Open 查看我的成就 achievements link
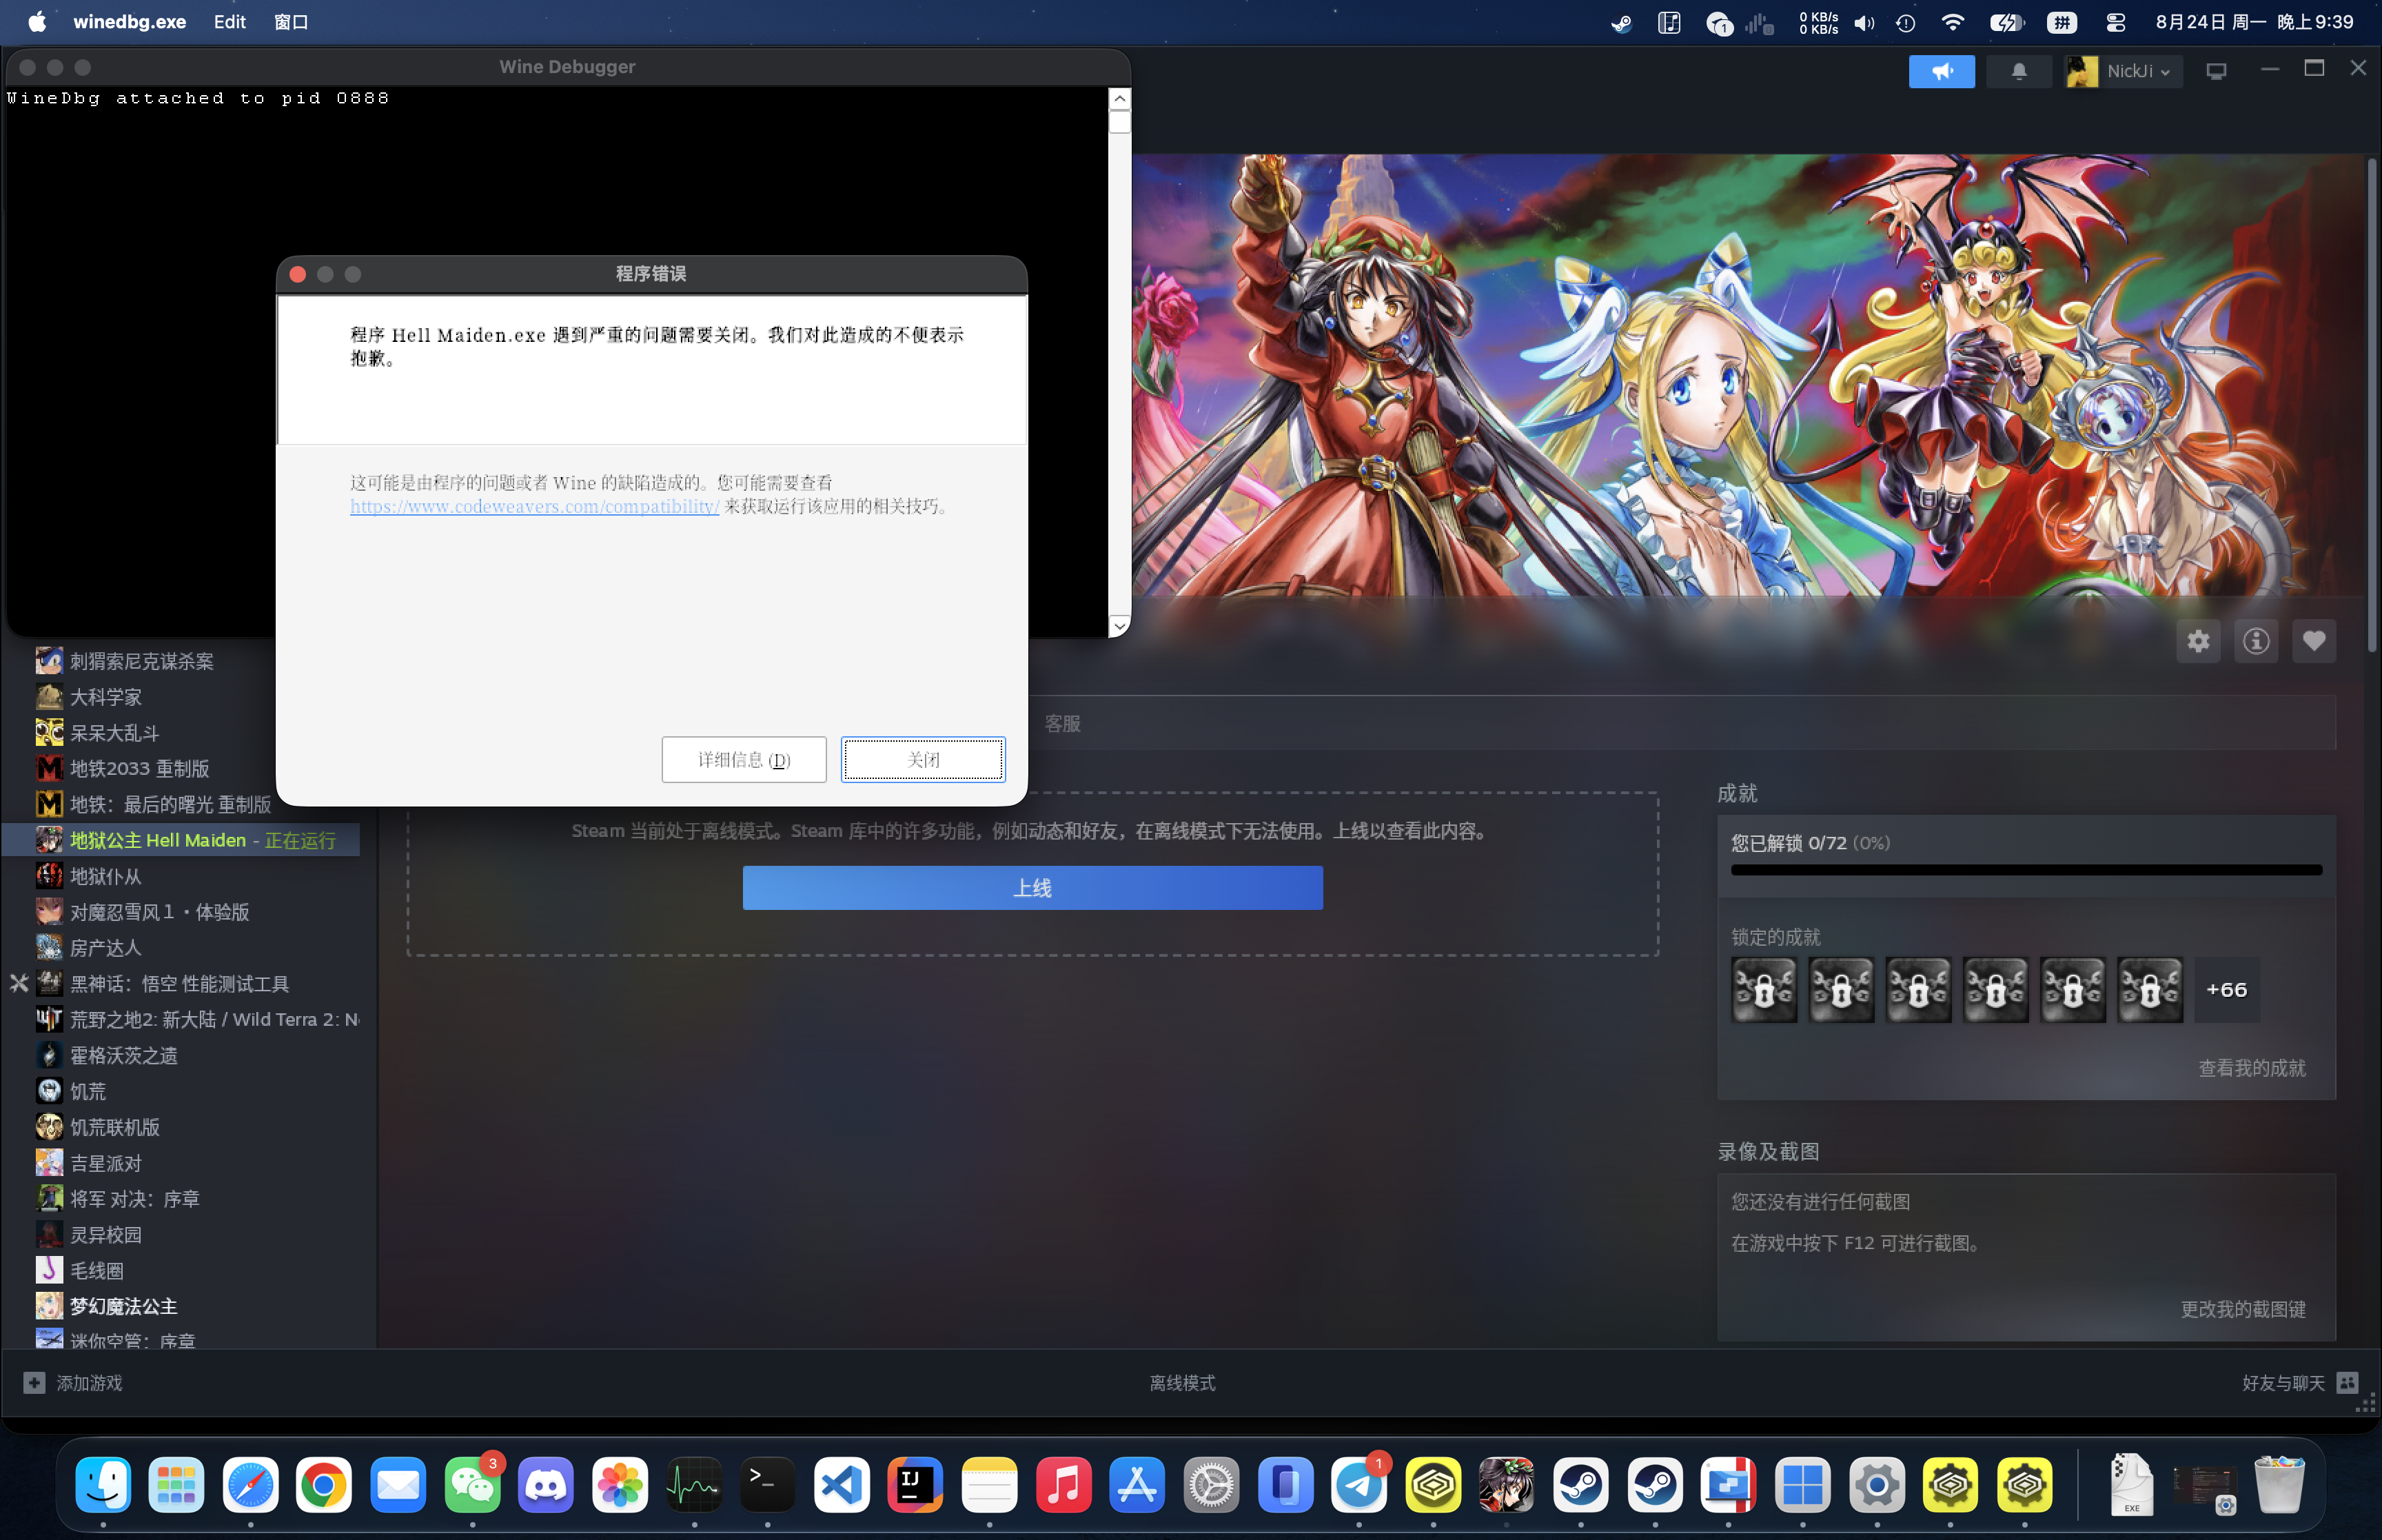The height and width of the screenshot is (1540, 2382). click(x=2251, y=1069)
